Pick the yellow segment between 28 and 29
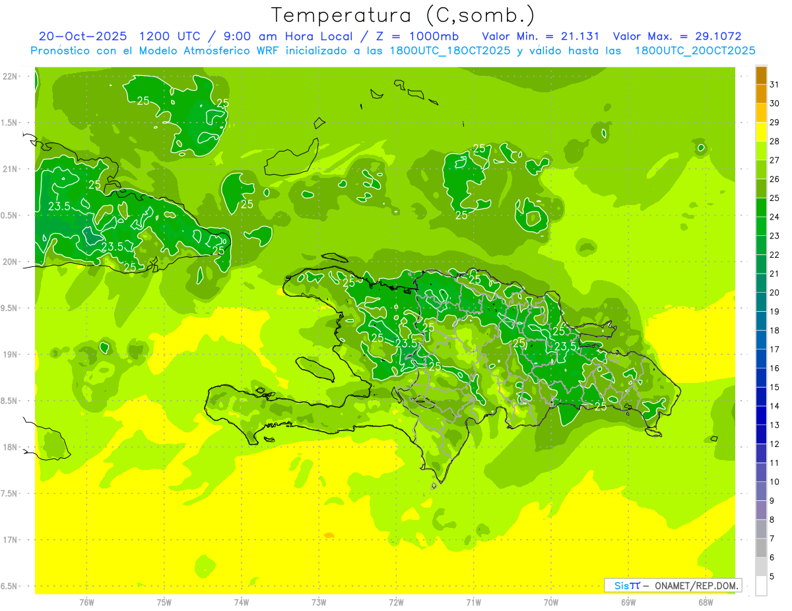792x611 pixels. click(x=761, y=132)
